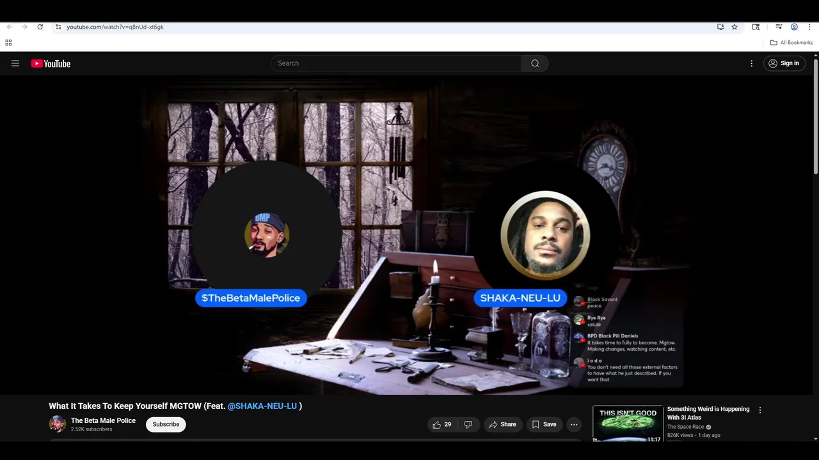Dislike this video

coord(468,424)
